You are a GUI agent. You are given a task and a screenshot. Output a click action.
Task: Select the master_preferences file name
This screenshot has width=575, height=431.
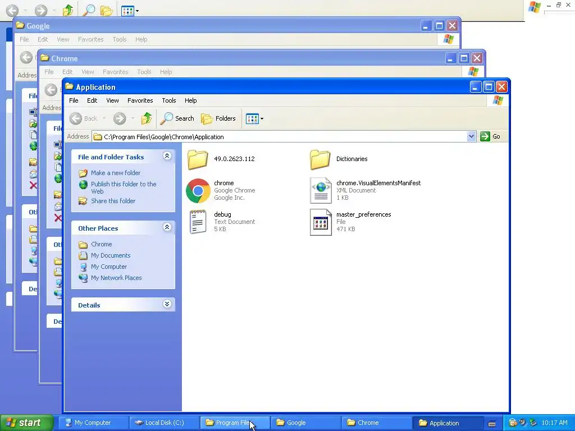(x=364, y=214)
